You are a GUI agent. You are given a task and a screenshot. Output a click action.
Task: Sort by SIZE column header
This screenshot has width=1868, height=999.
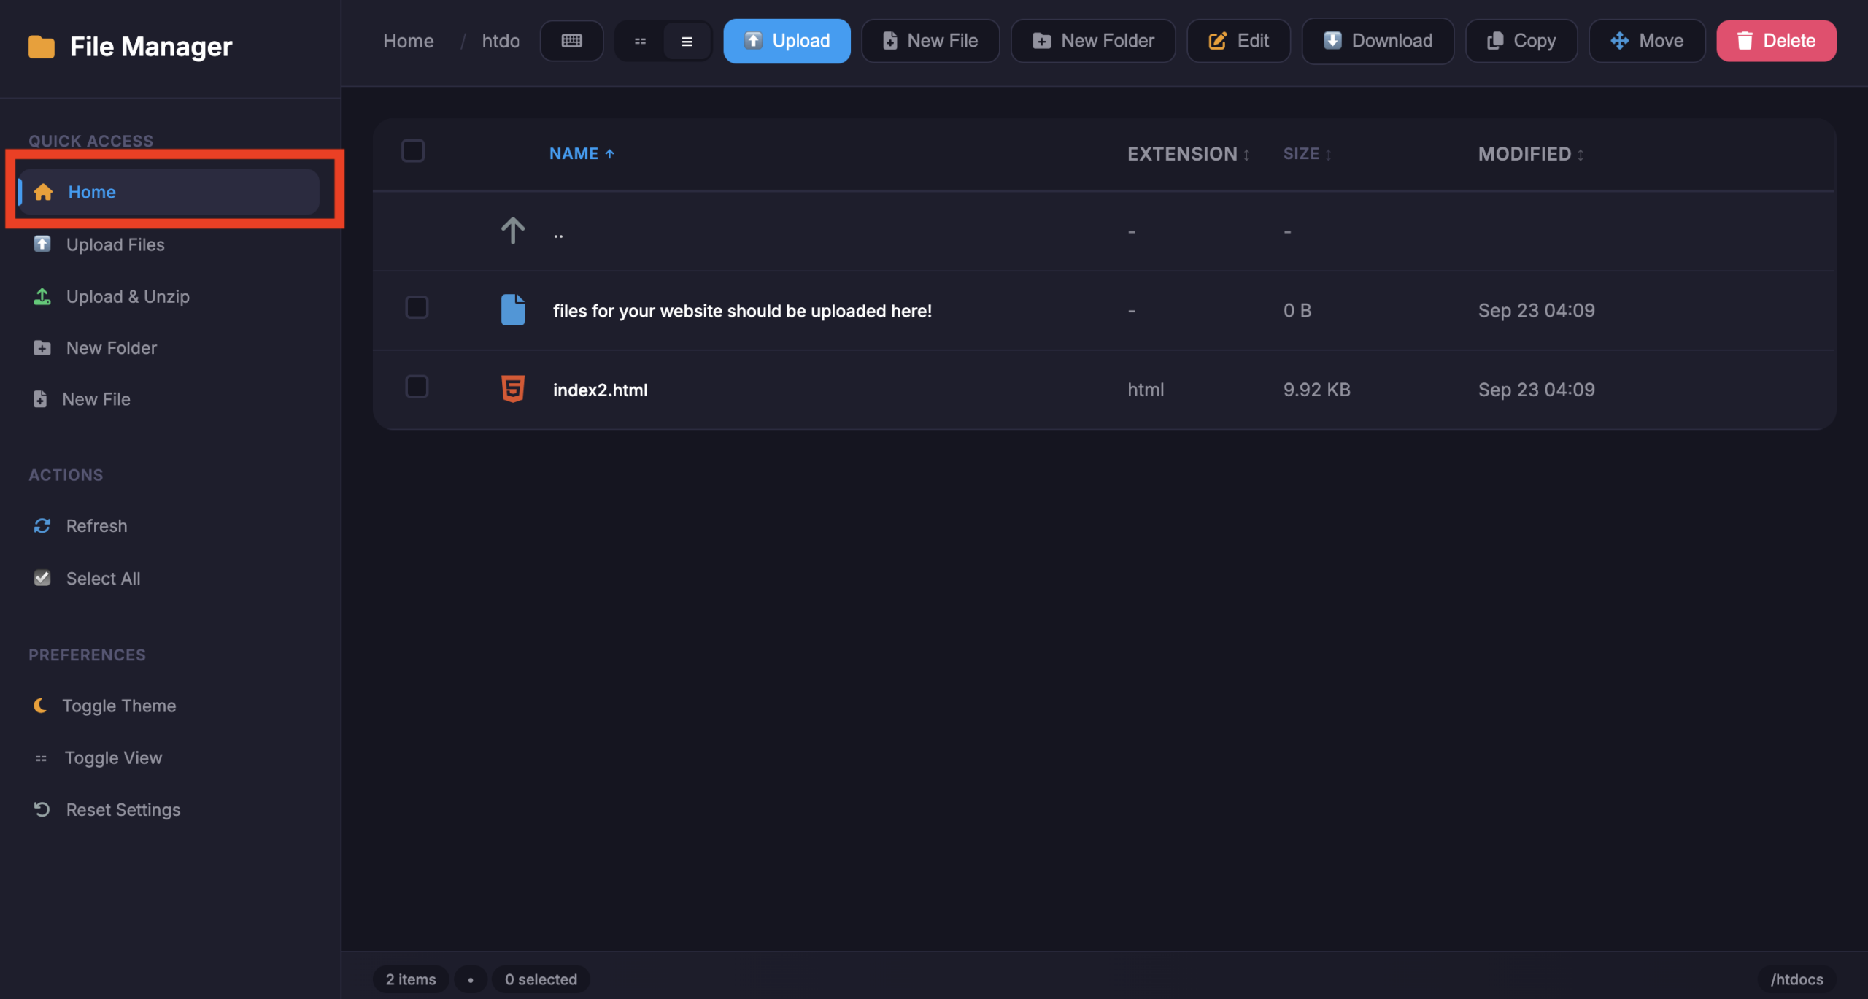tap(1307, 154)
